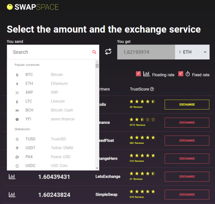The image size is (215, 204).
Task: Click the chart icon beside 1.60243824
Action: point(12,195)
